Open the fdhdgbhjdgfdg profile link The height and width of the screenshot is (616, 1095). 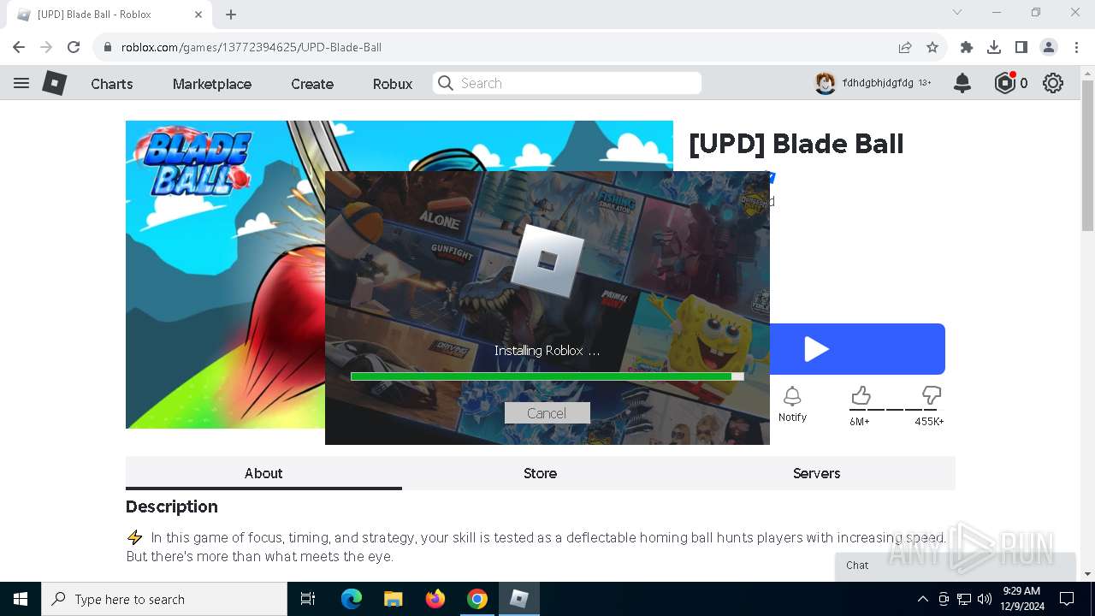click(878, 83)
